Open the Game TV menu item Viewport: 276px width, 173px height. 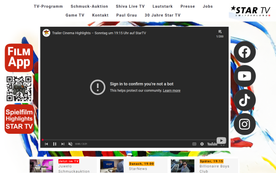click(75, 15)
